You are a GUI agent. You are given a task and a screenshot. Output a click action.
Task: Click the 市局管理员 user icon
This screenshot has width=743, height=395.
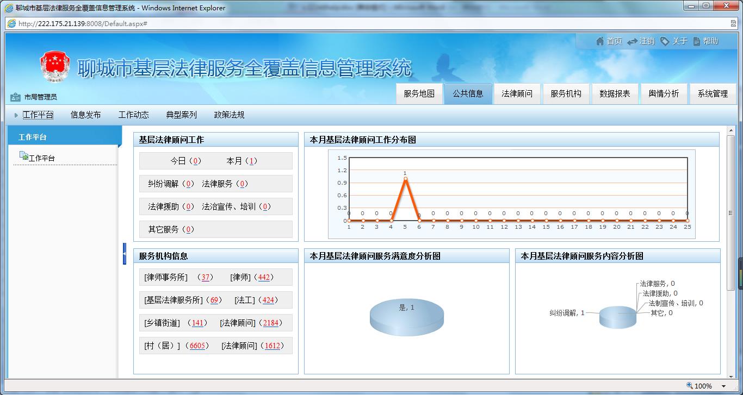15,97
